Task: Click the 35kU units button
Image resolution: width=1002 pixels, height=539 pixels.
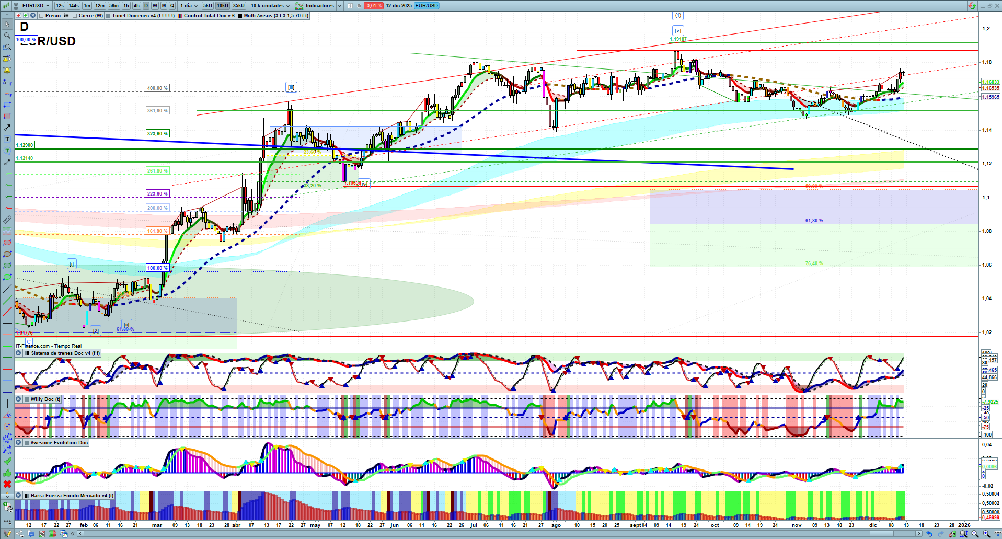Action: (x=238, y=6)
